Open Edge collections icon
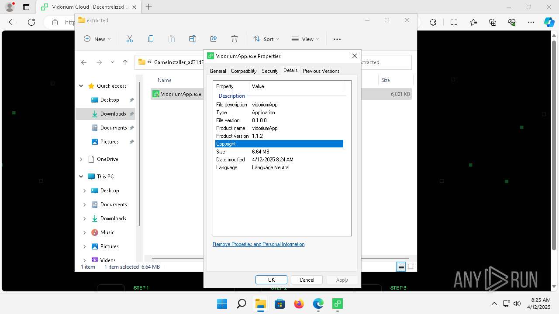This screenshot has width=559, height=314. point(493,22)
